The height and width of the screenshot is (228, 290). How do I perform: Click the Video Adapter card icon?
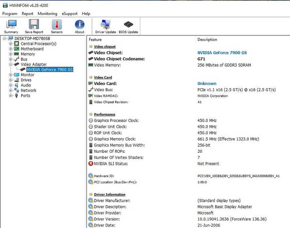17,64
